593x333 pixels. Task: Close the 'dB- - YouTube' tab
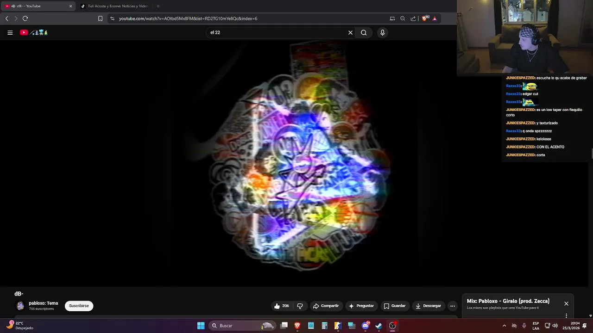[x=70, y=6]
